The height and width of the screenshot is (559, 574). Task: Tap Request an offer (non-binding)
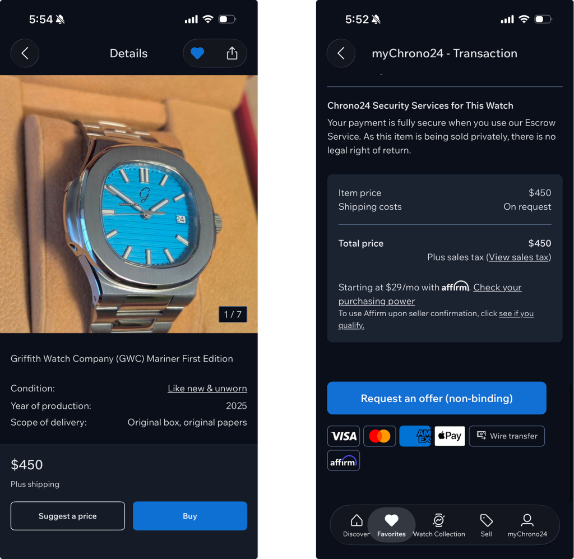click(437, 398)
